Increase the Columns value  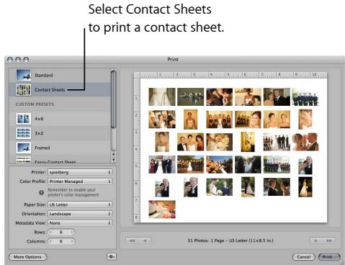72,241
